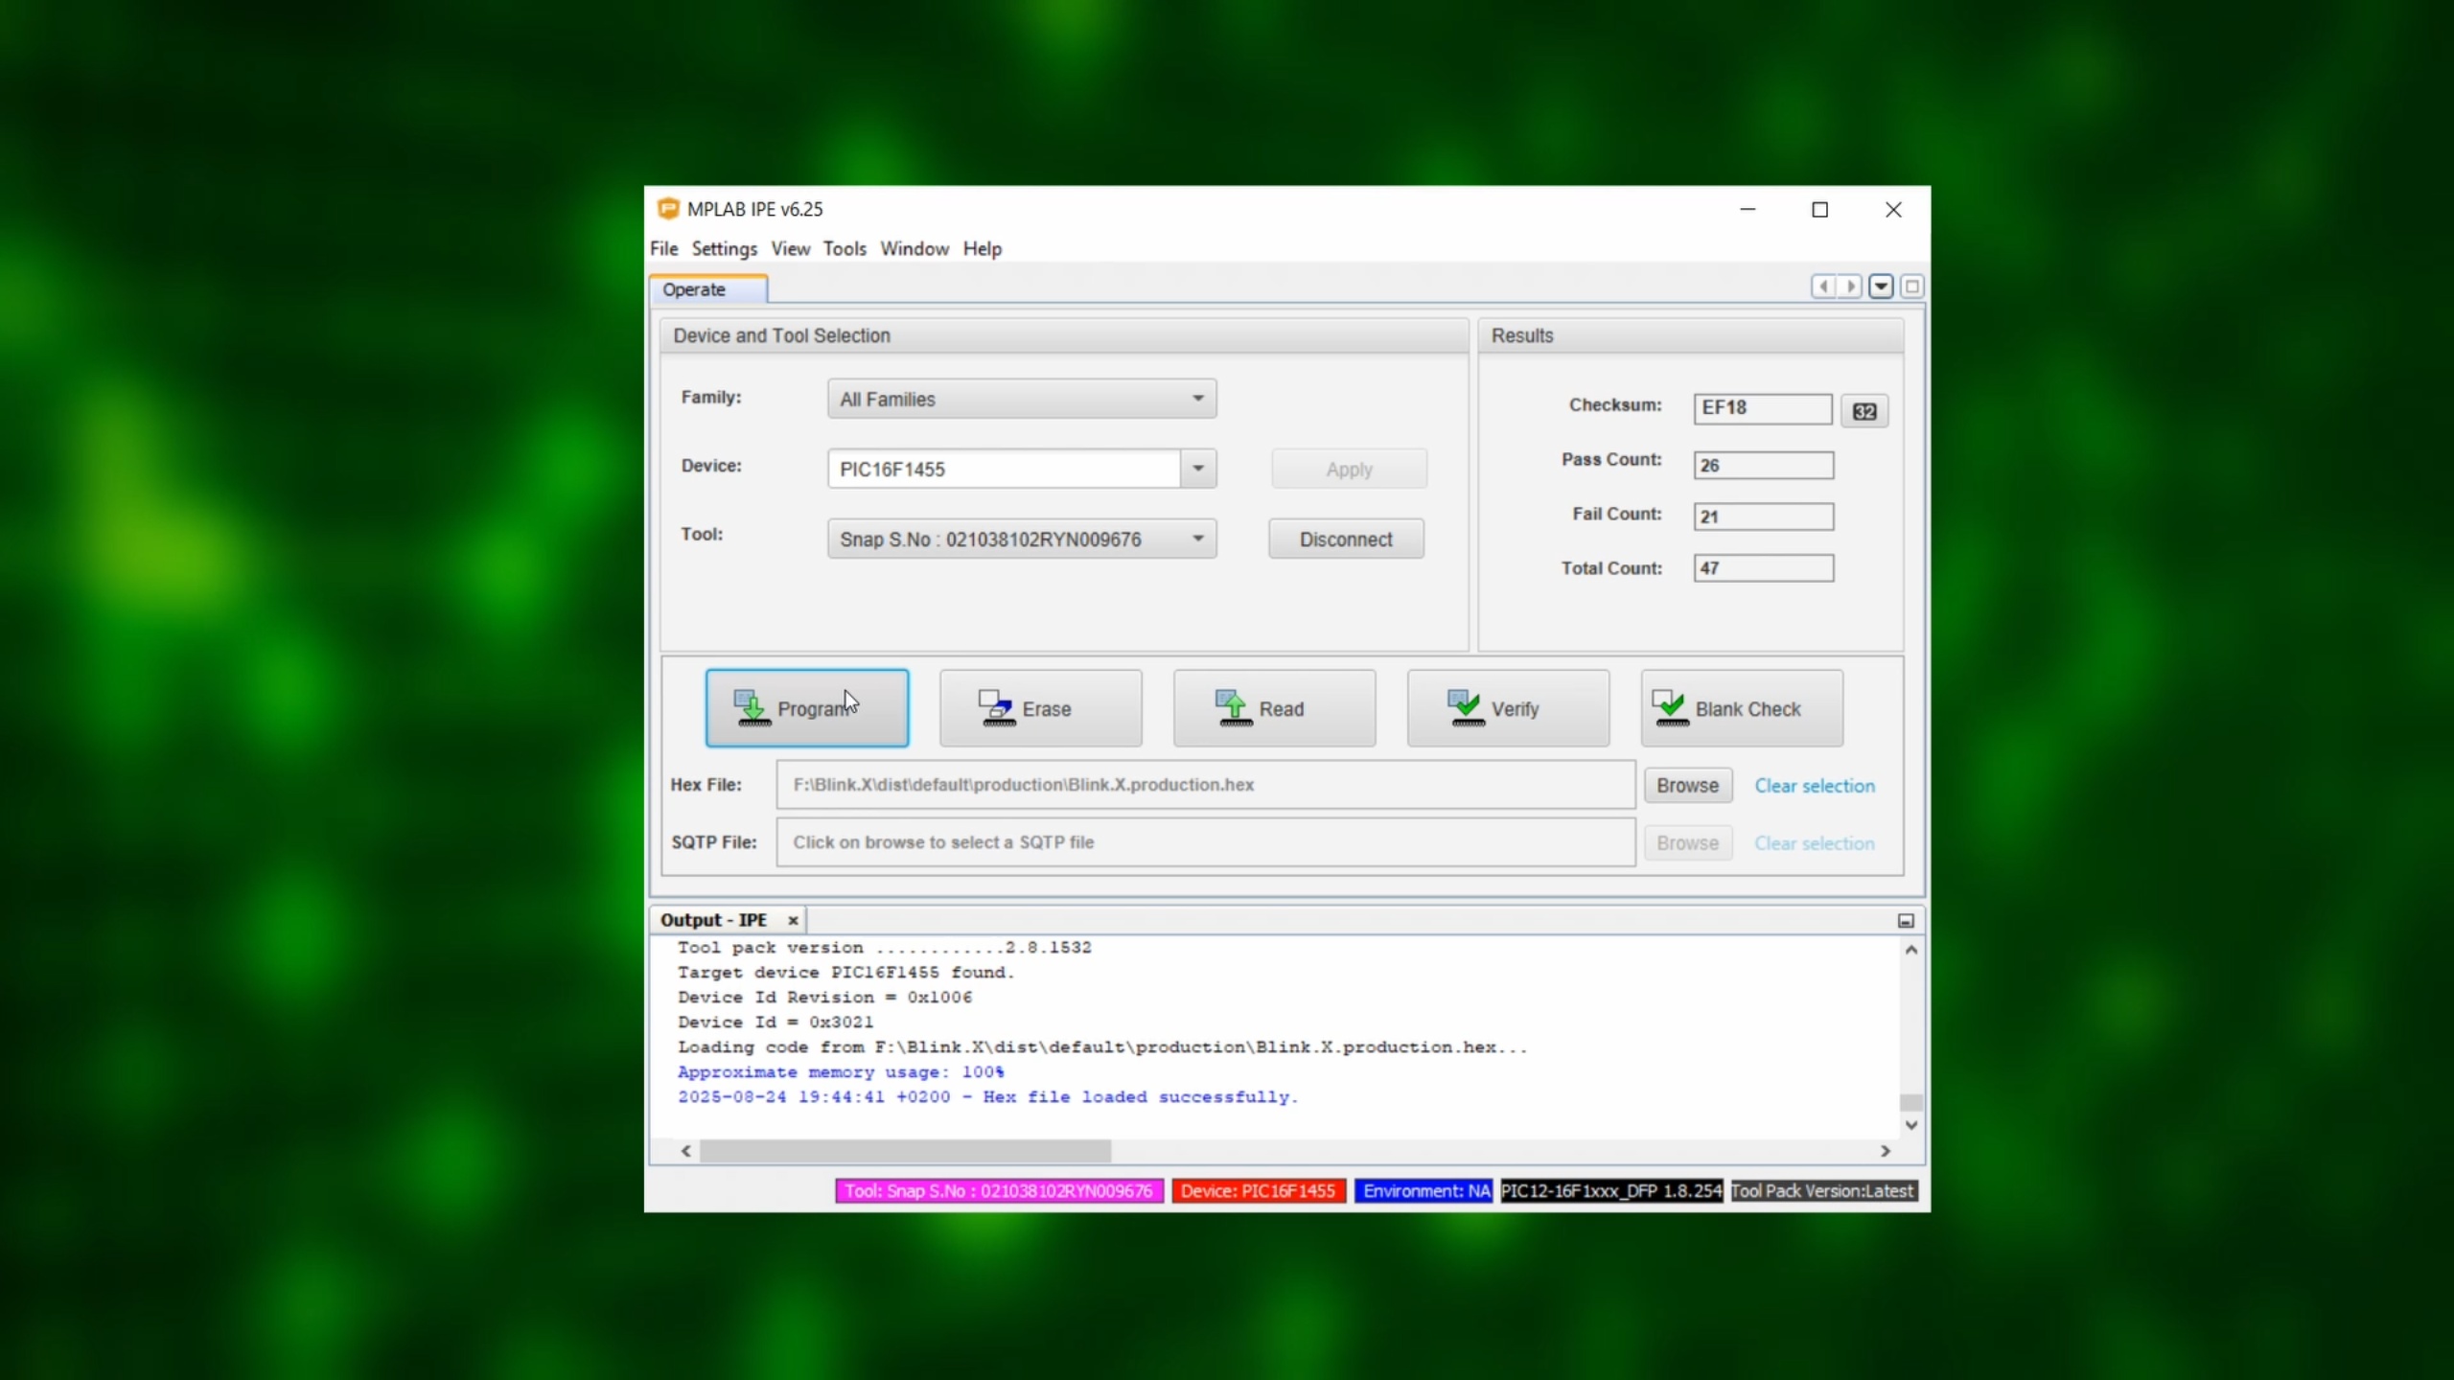The image size is (2454, 1380).
Task: Click the Erase device button
Action: pyautogui.click(x=1040, y=708)
